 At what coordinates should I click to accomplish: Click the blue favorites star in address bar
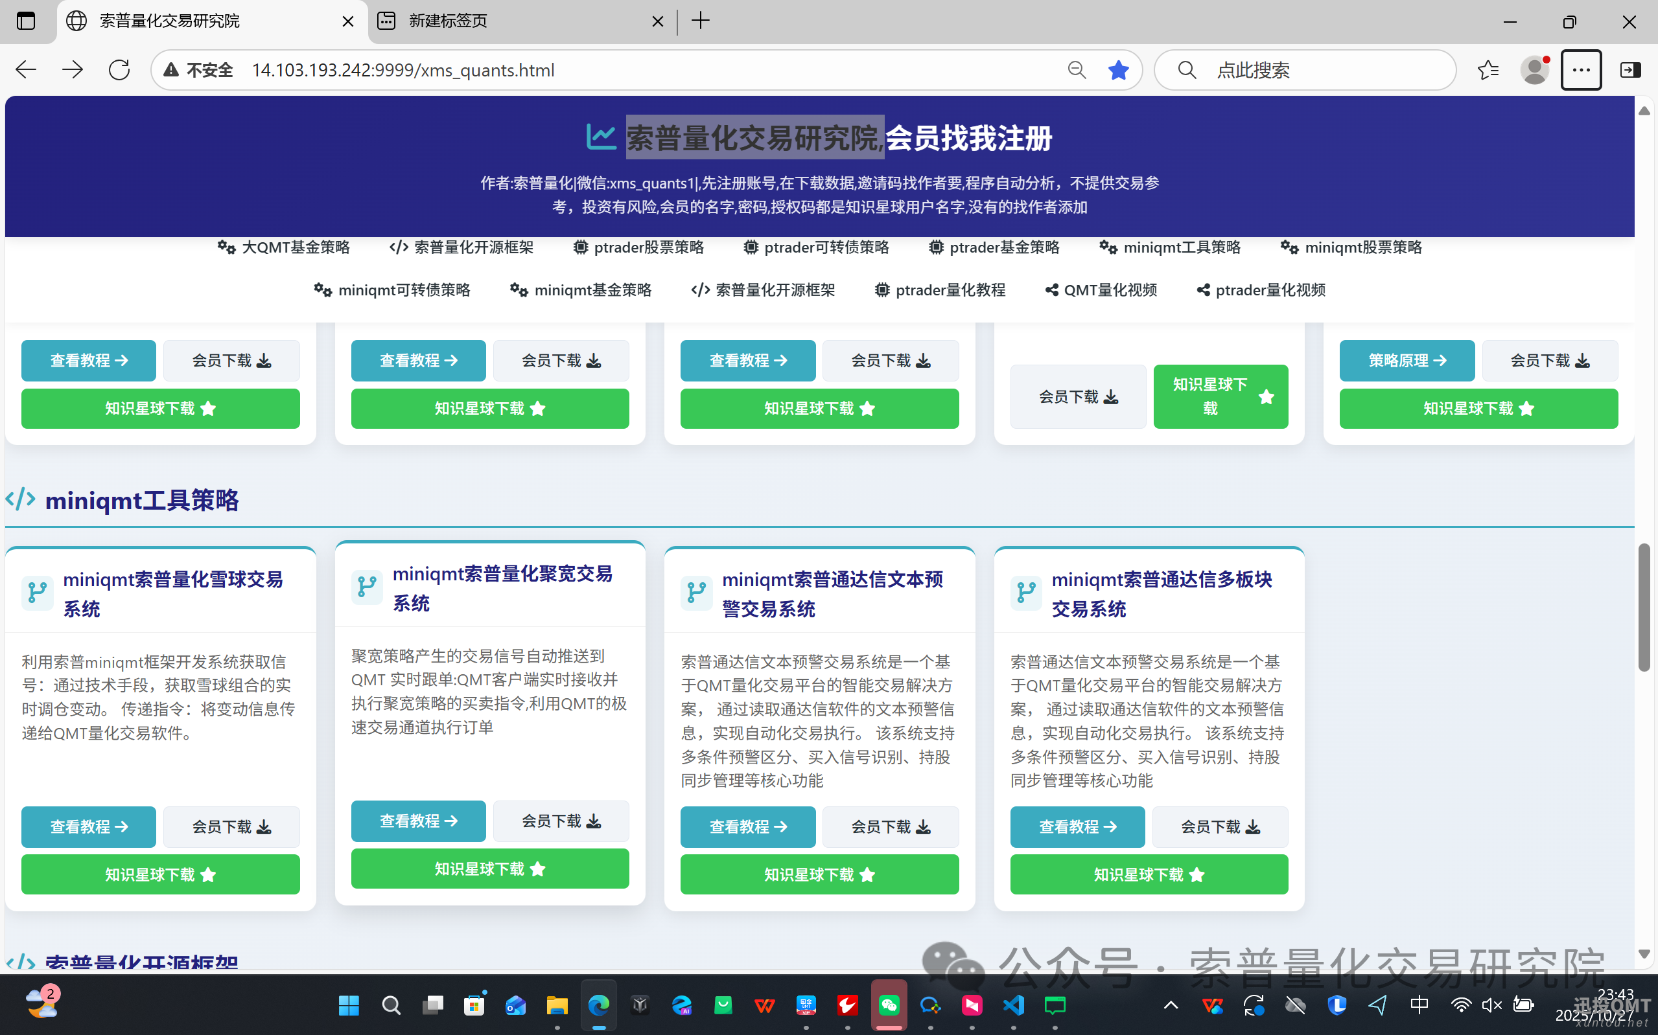click(x=1117, y=70)
